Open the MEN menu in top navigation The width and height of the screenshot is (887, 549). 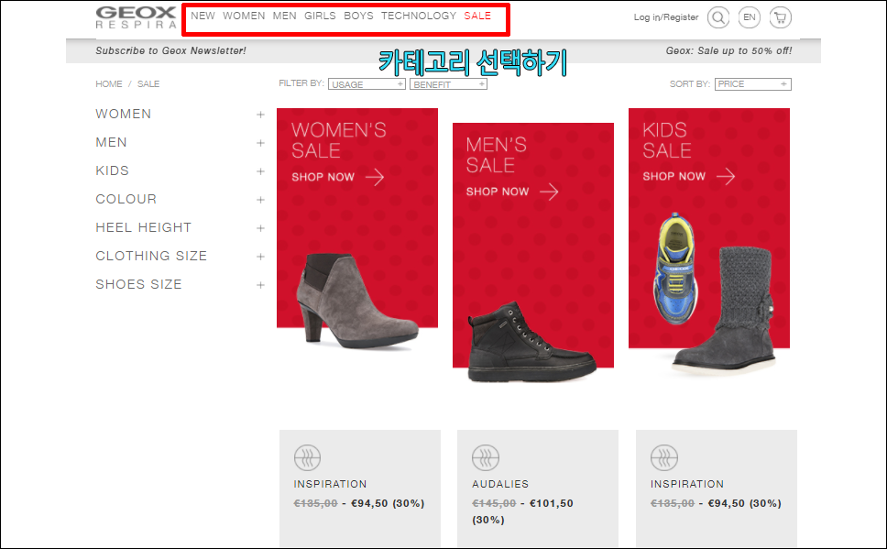tap(285, 16)
